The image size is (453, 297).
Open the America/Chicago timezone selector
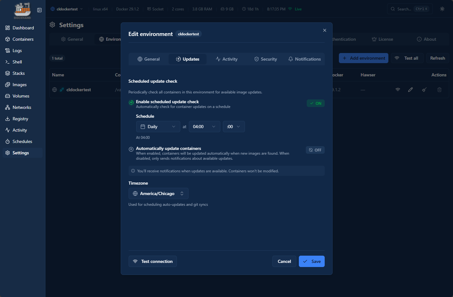pyautogui.click(x=158, y=193)
